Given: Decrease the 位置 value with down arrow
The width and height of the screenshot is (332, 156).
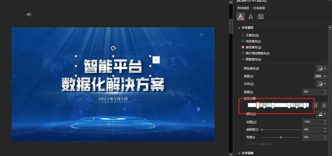Looking at the screenshot, I should point(325,123).
